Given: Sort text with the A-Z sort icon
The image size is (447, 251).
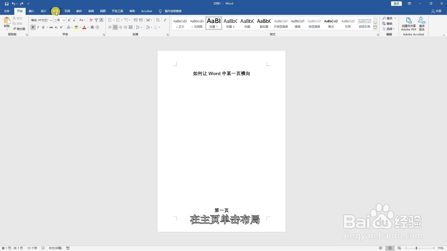Looking at the screenshot, I should pos(158,20).
